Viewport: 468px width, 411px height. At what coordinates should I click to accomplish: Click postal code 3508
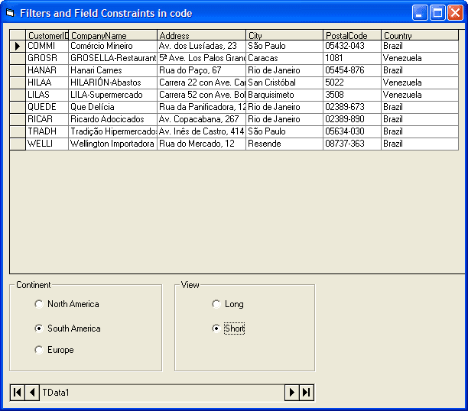[353, 95]
